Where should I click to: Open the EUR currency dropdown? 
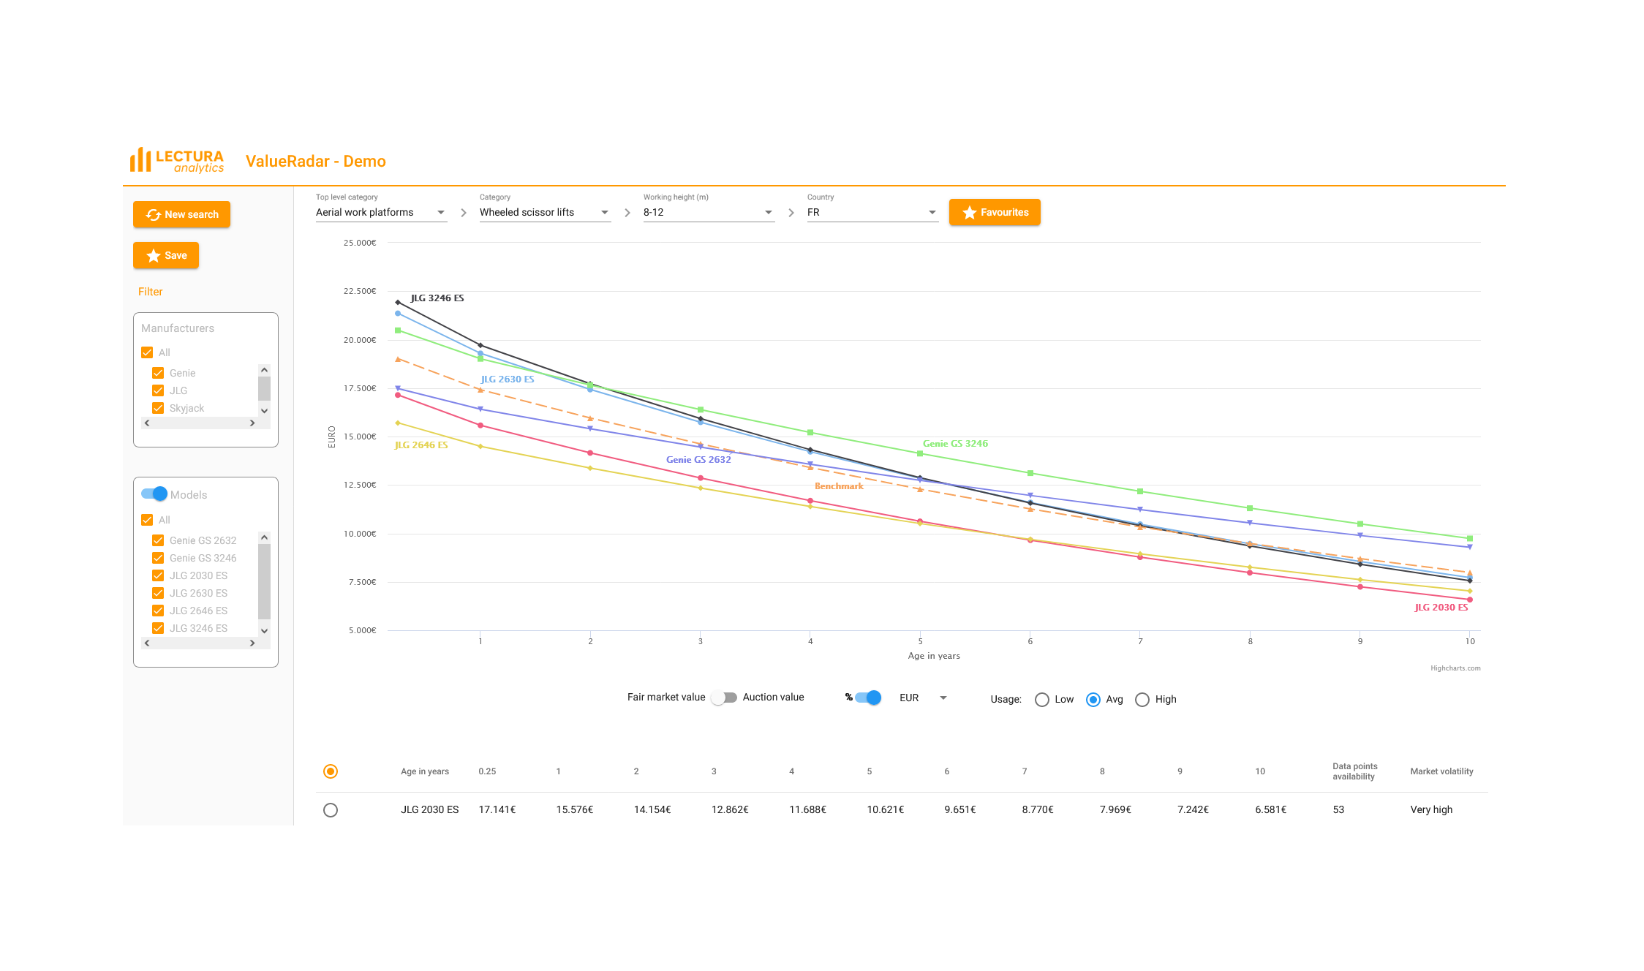923,698
